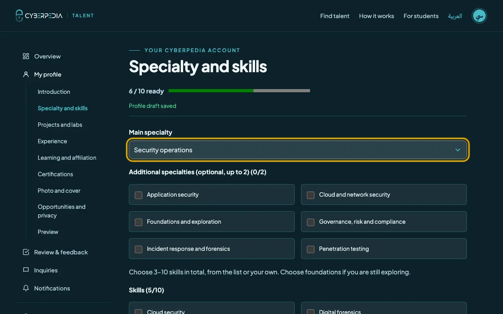Click the 'Specialty and skills' page heading
503x314 pixels.
pyautogui.click(x=198, y=67)
